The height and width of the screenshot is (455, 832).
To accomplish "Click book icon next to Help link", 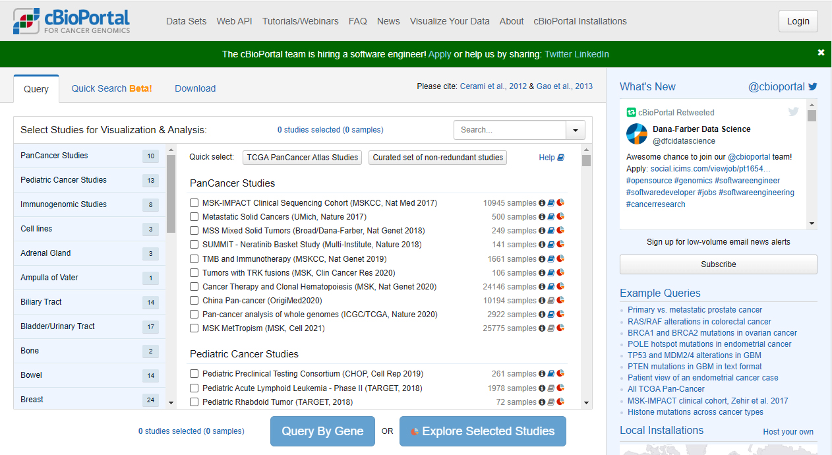I will point(561,158).
